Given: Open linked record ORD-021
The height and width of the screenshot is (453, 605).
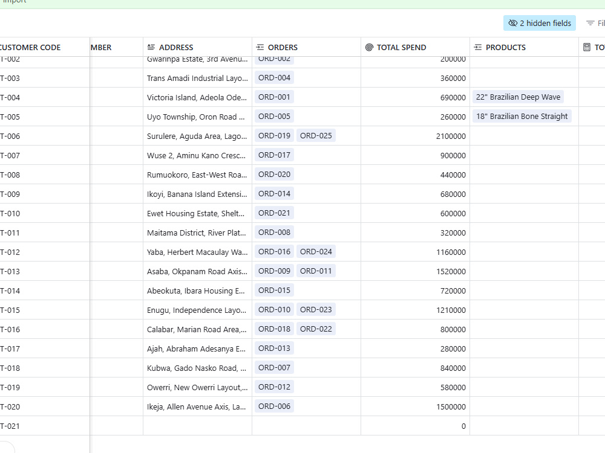Looking at the screenshot, I should [274, 213].
